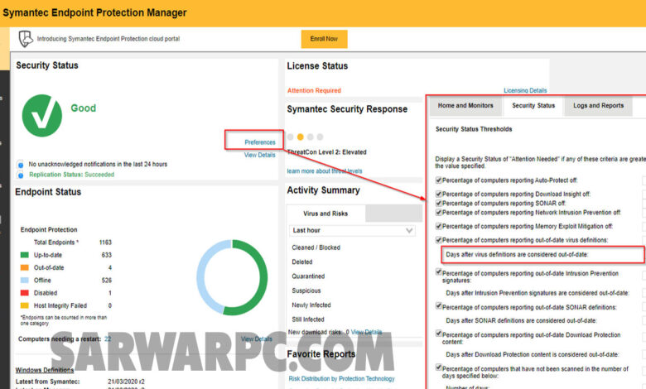Switch to the Logs and Reports tab
The width and height of the screenshot is (646, 389).
598,106
